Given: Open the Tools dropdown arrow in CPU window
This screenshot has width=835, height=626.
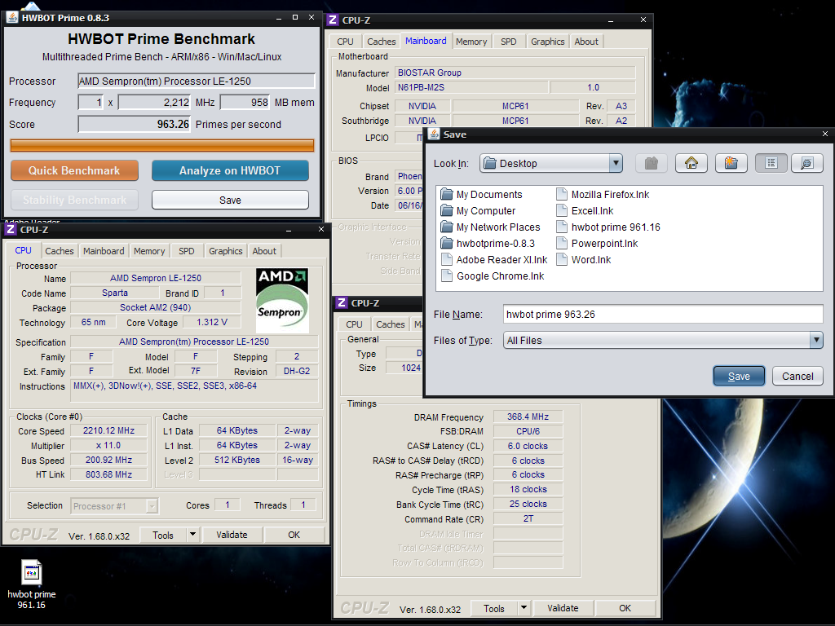Looking at the screenshot, I should pos(192,535).
